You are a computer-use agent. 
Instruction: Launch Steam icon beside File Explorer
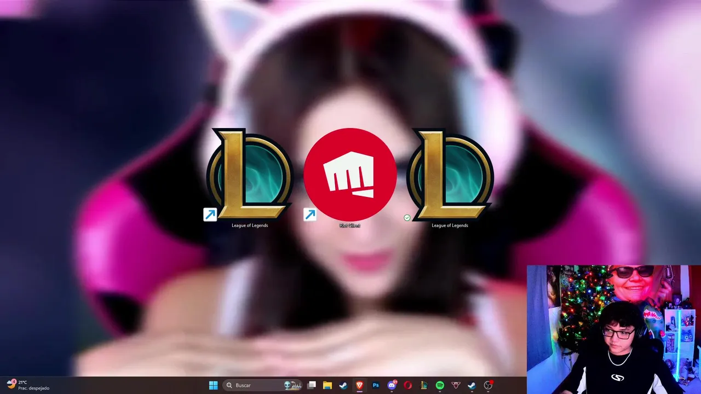click(343, 385)
